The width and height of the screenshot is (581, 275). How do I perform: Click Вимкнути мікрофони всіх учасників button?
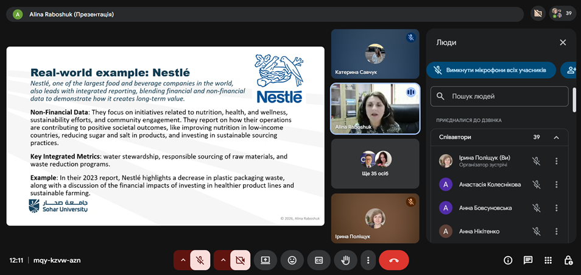click(491, 71)
